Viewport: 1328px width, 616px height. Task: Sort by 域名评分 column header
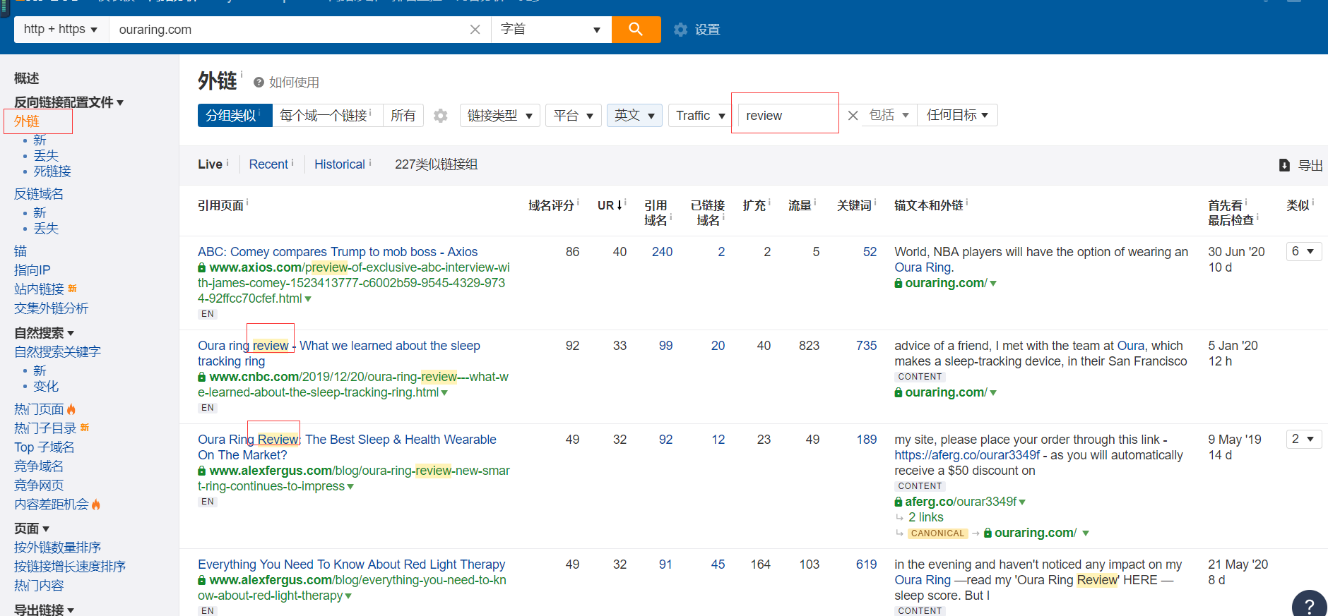pos(552,205)
